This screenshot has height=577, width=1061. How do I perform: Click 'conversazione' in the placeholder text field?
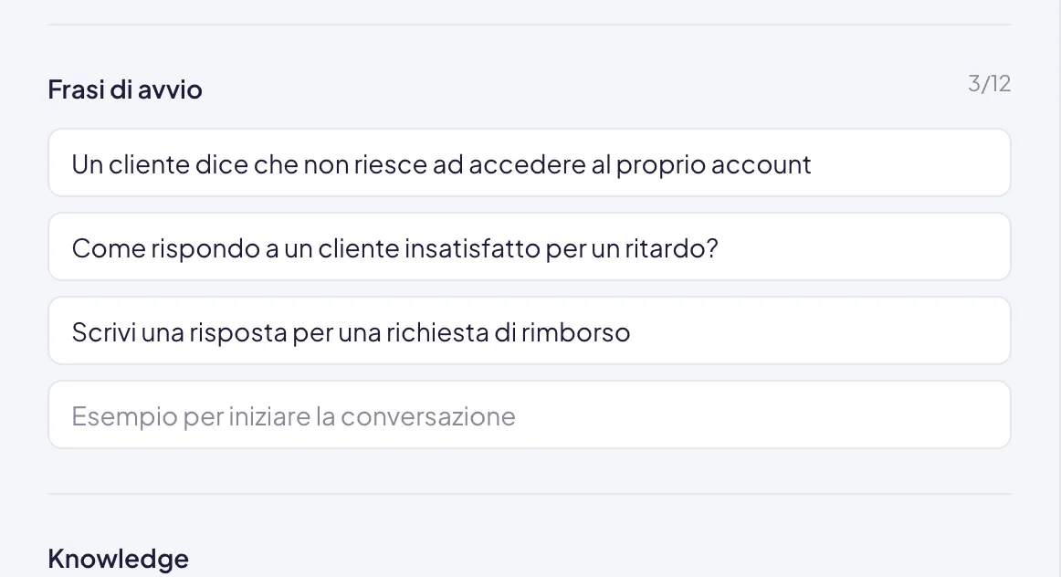(427, 416)
